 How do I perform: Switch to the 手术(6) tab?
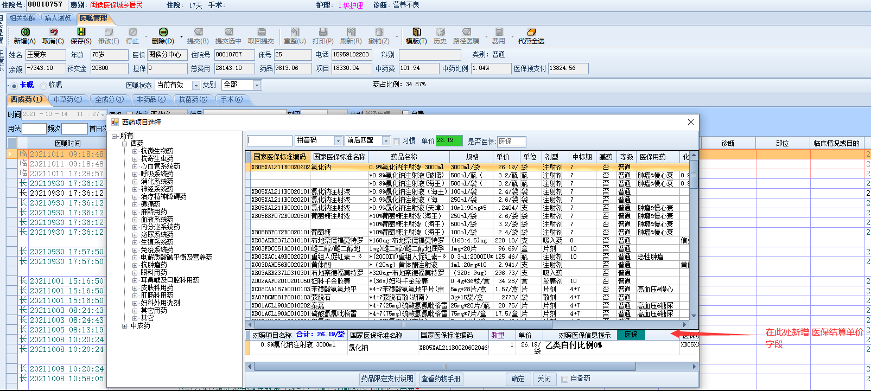click(x=232, y=100)
